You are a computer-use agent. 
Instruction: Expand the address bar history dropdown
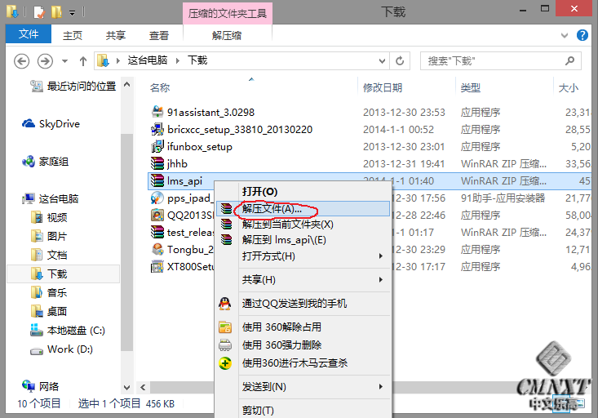click(382, 61)
